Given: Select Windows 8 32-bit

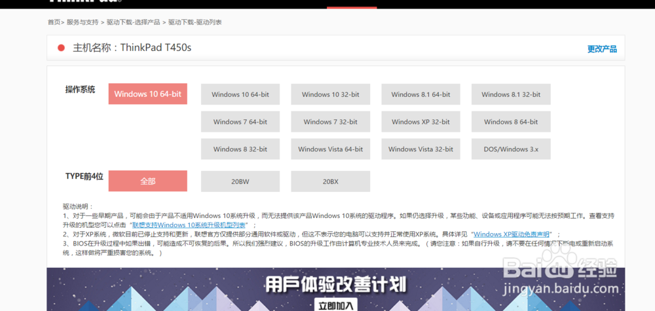Looking at the screenshot, I should pos(240,149).
